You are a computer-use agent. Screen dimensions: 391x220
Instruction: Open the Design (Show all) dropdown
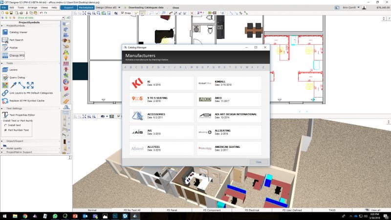click(x=108, y=7)
